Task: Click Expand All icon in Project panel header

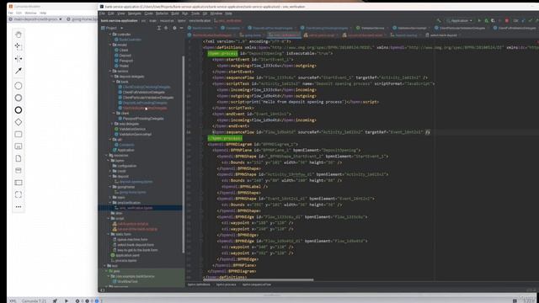Action: [x=159, y=28]
